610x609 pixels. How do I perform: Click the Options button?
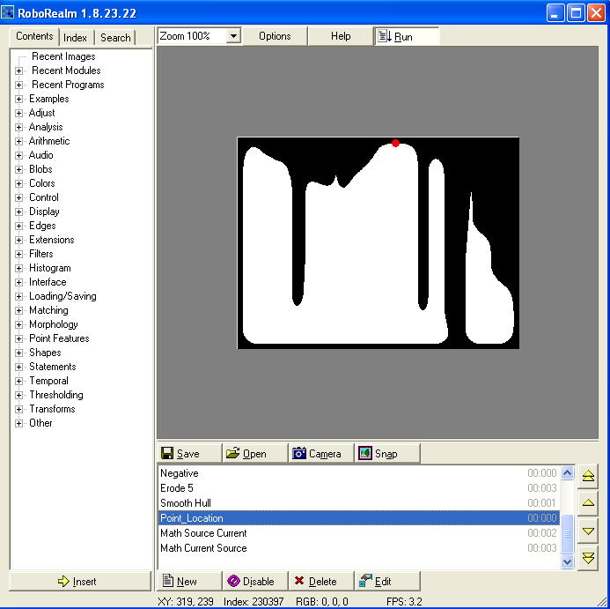pos(275,36)
